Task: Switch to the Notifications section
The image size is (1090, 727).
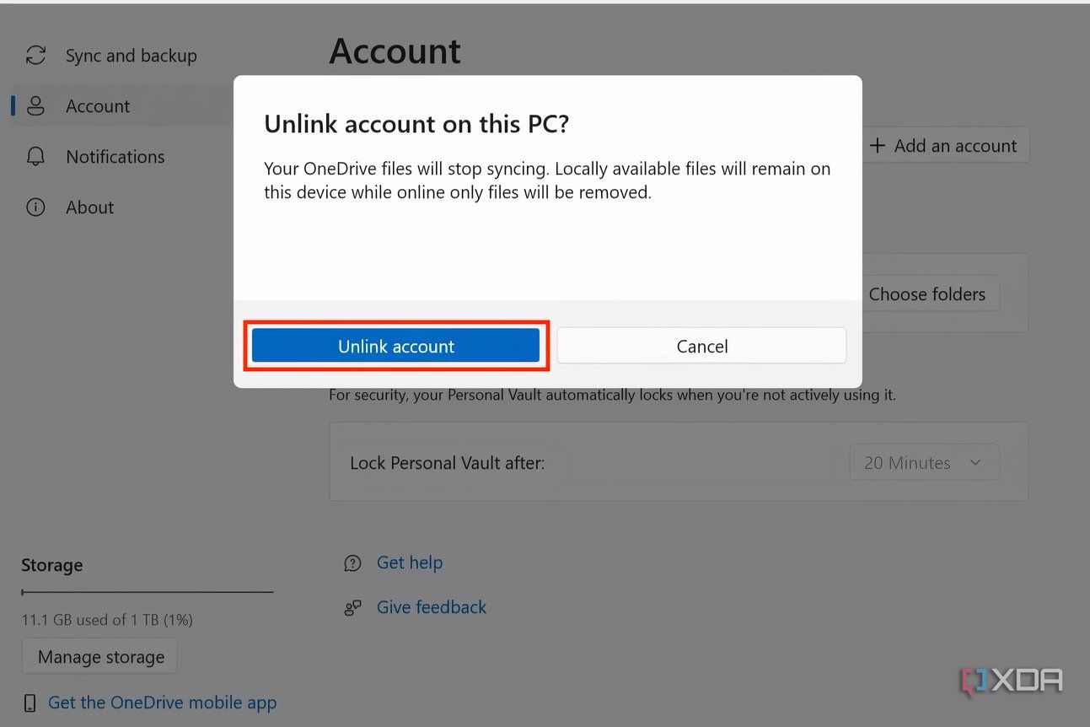Action: pos(115,156)
